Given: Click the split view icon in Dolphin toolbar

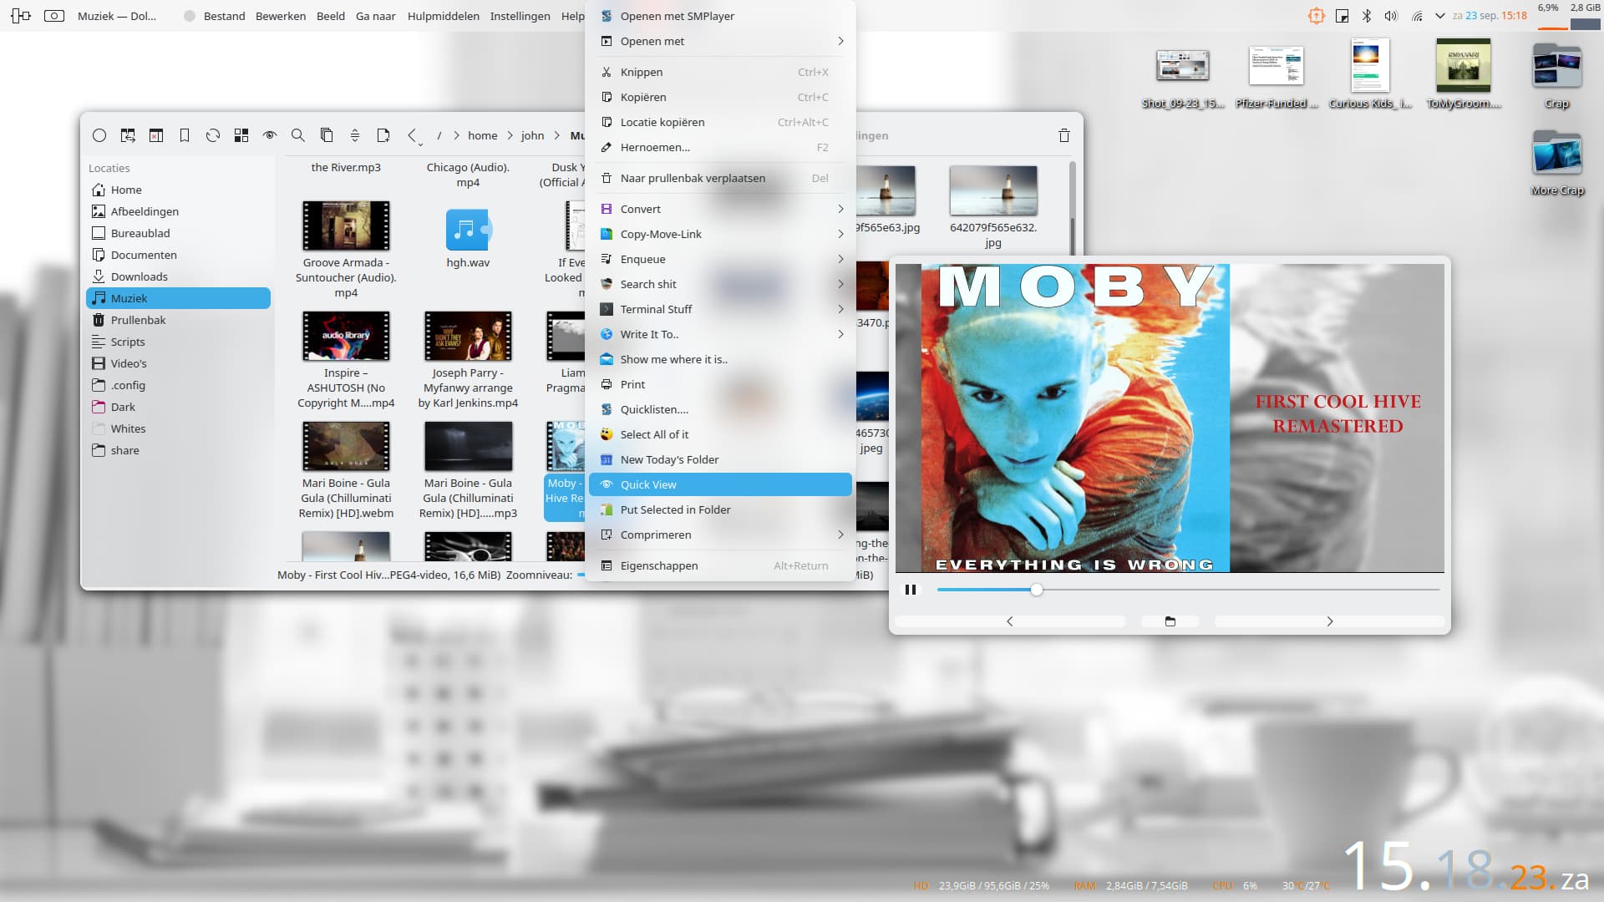Looking at the screenshot, I should (128, 135).
